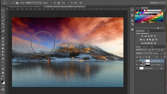
Task: Select the Pen tool
Action: click(3, 58)
